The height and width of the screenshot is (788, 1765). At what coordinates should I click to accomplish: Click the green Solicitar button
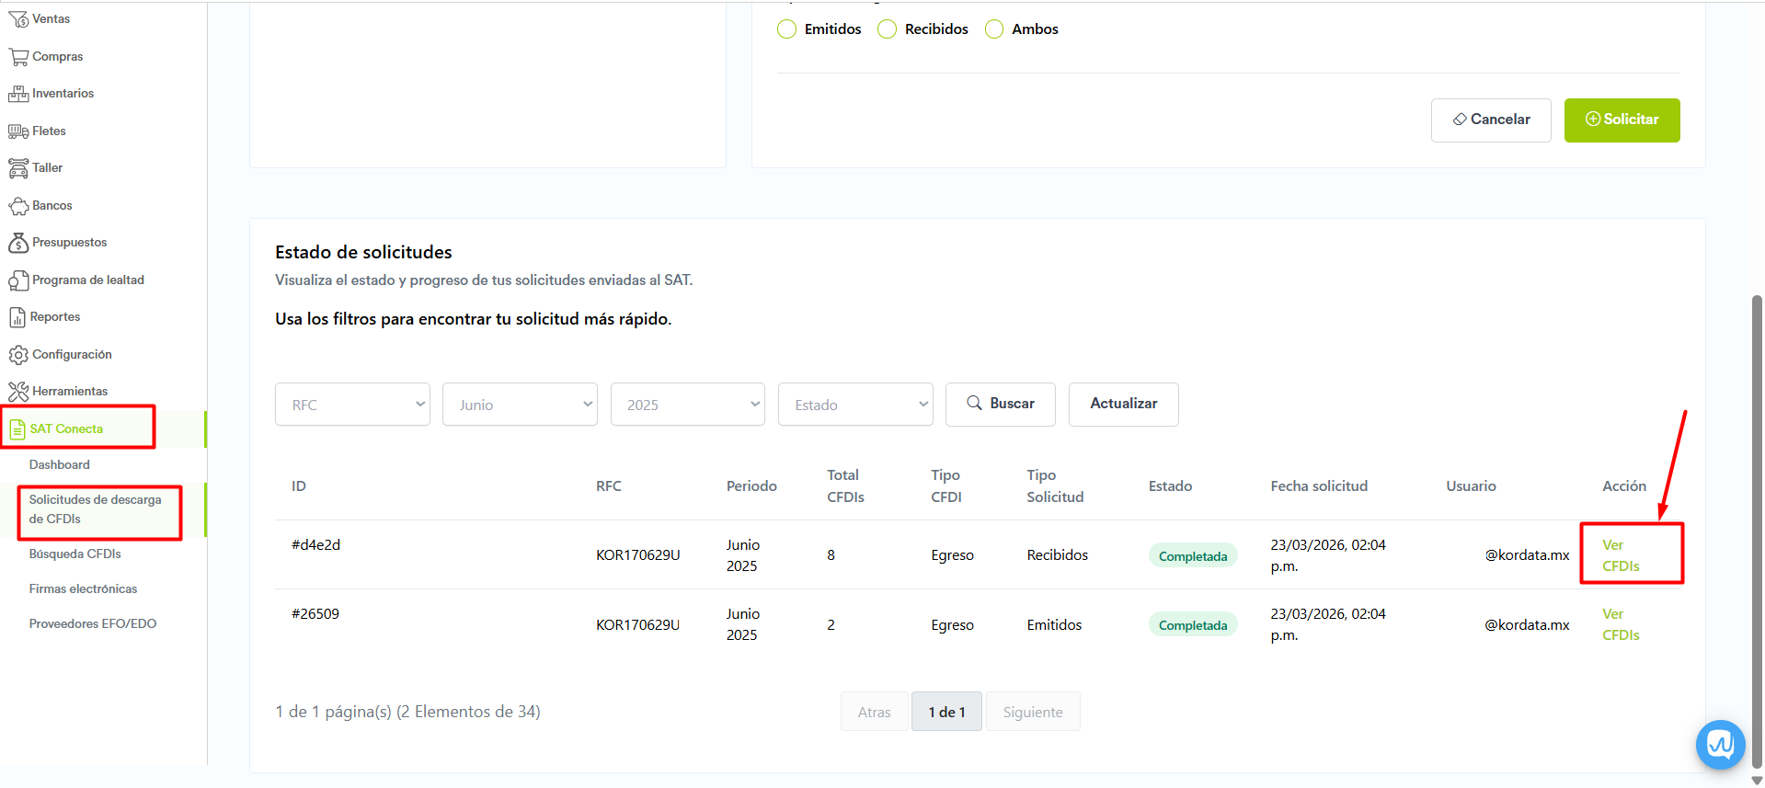[x=1622, y=120]
